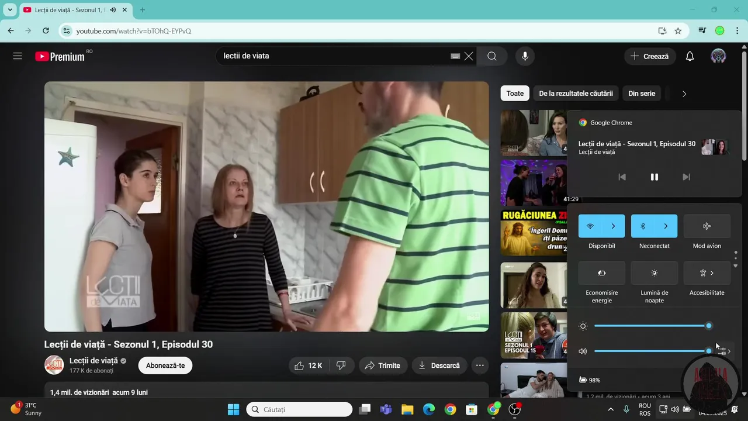Image resolution: width=748 pixels, height=421 pixels.
Task: Skip to next track in media panel
Action: 687,177
